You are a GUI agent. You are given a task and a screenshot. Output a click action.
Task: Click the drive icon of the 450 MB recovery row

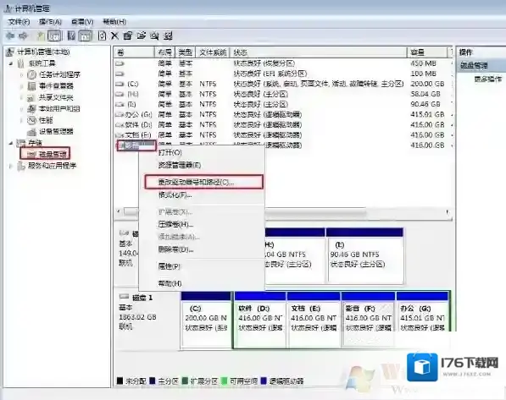pyautogui.click(x=120, y=63)
